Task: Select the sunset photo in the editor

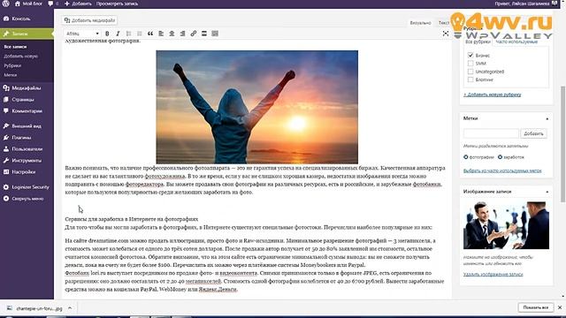Action: [256, 107]
